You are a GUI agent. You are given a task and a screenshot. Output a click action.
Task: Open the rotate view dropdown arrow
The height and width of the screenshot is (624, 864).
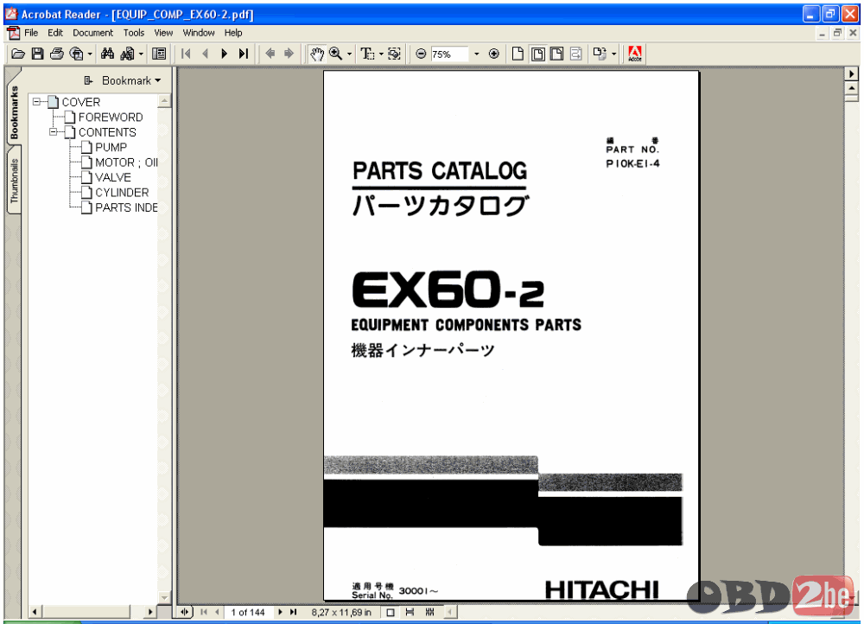click(x=613, y=54)
